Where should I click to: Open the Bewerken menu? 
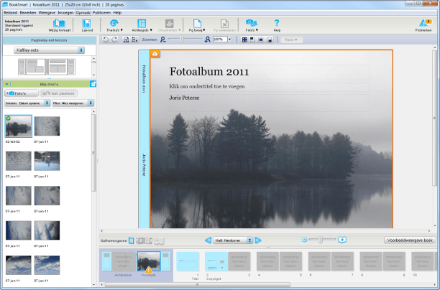(x=28, y=13)
